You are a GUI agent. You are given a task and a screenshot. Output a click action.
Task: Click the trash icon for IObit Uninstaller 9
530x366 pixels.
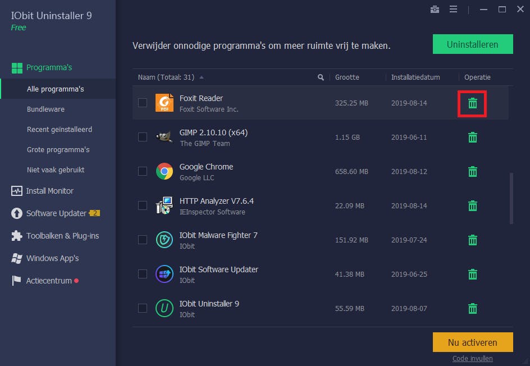coord(473,308)
